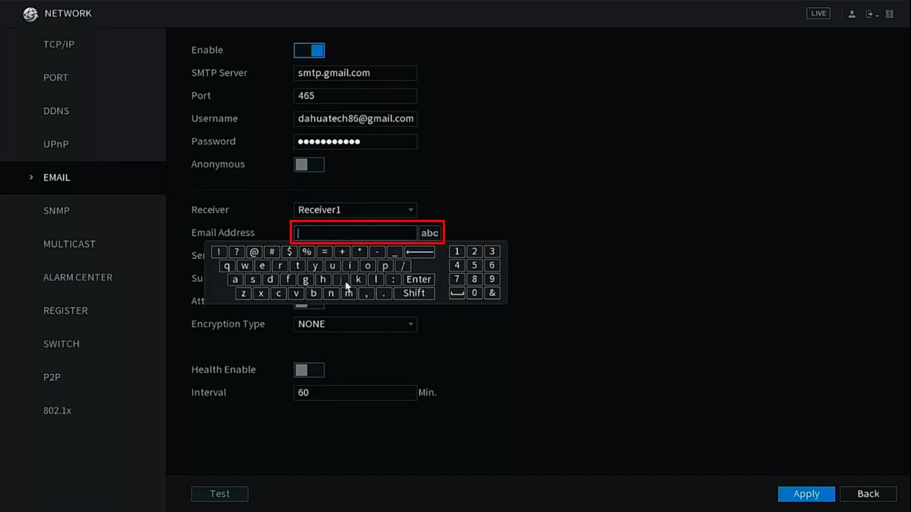Tap the dollar sign key
911x512 pixels.
coord(289,252)
